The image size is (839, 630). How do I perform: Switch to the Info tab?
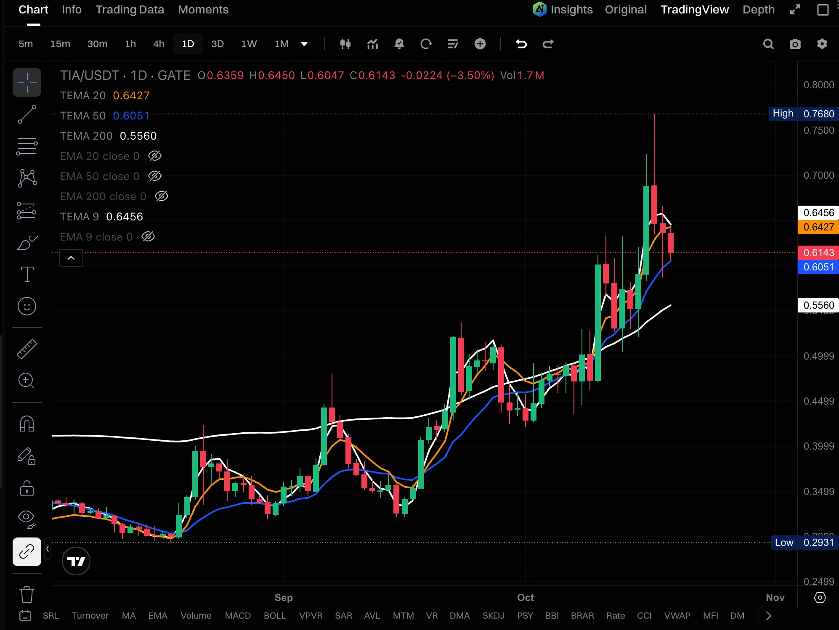coord(72,10)
